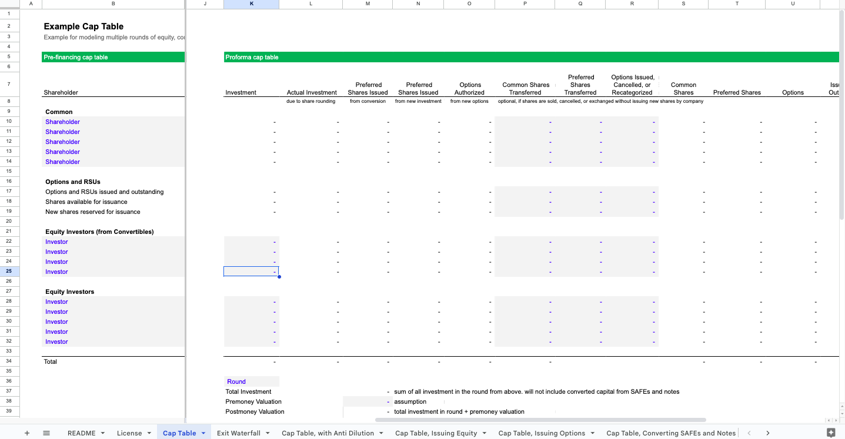Click the 'Total' row label
Viewport: 845px width, 439px height.
coord(51,361)
